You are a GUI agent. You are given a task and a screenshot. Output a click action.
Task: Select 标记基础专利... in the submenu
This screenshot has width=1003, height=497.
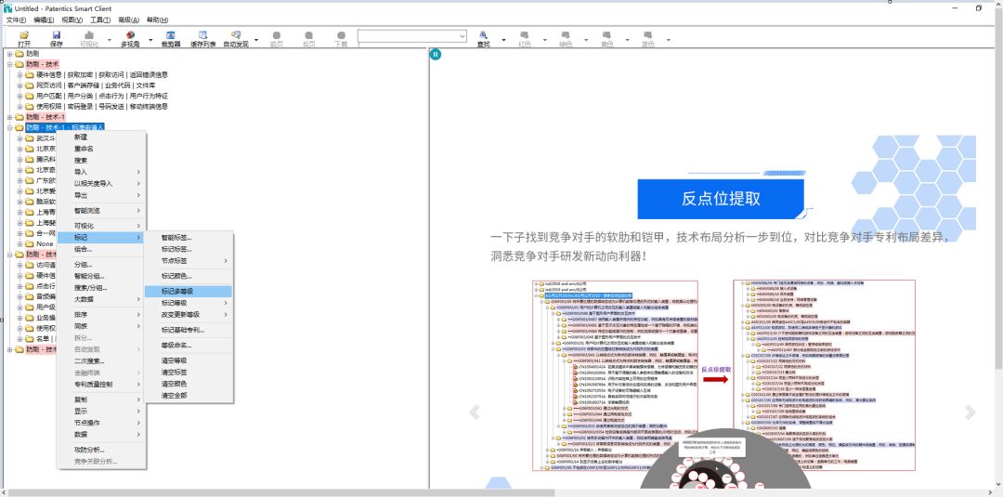pyautogui.click(x=188, y=330)
